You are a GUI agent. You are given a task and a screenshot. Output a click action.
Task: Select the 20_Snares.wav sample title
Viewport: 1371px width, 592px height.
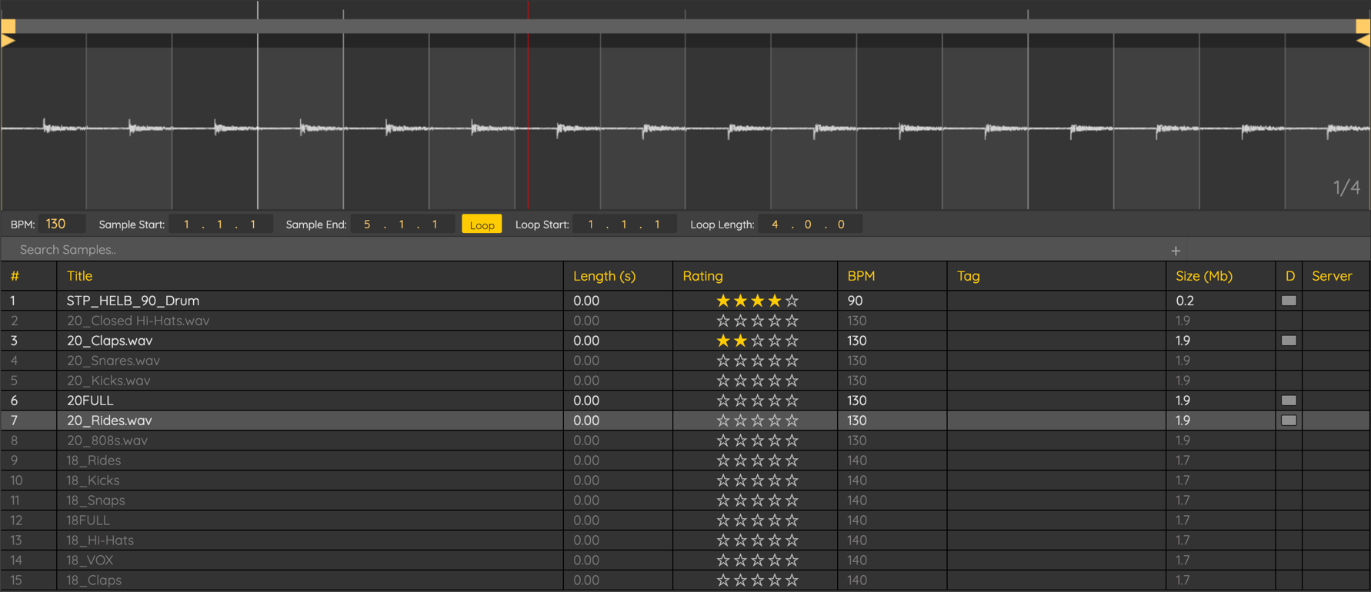coord(113,361)
